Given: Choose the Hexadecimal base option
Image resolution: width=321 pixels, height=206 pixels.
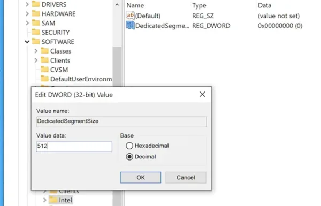Looking at the screenshot, I should click(129, 146).
